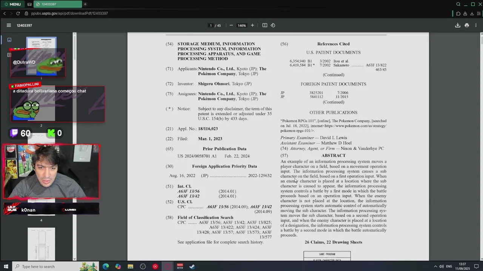
Task: Reload the current page
Action: click(x=18, y=13)
